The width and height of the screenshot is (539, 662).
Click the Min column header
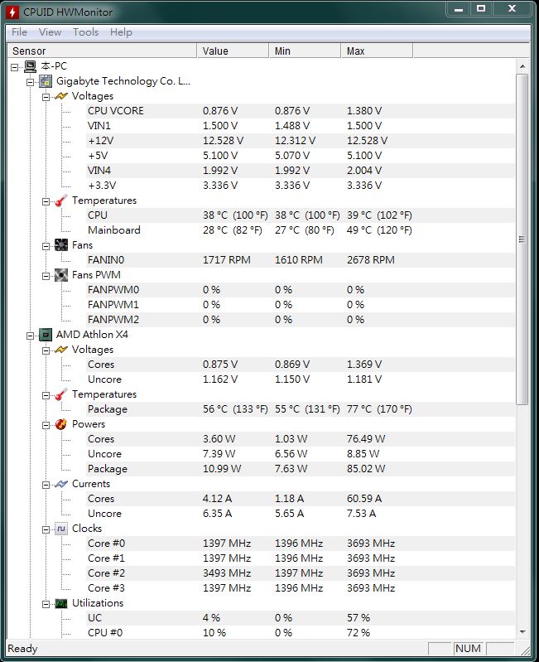(305, 51)
